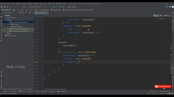The width and height of the screenshot is (174, 97).
Task: Open the Terminal tool window button
Action: (x=22, y=91)
